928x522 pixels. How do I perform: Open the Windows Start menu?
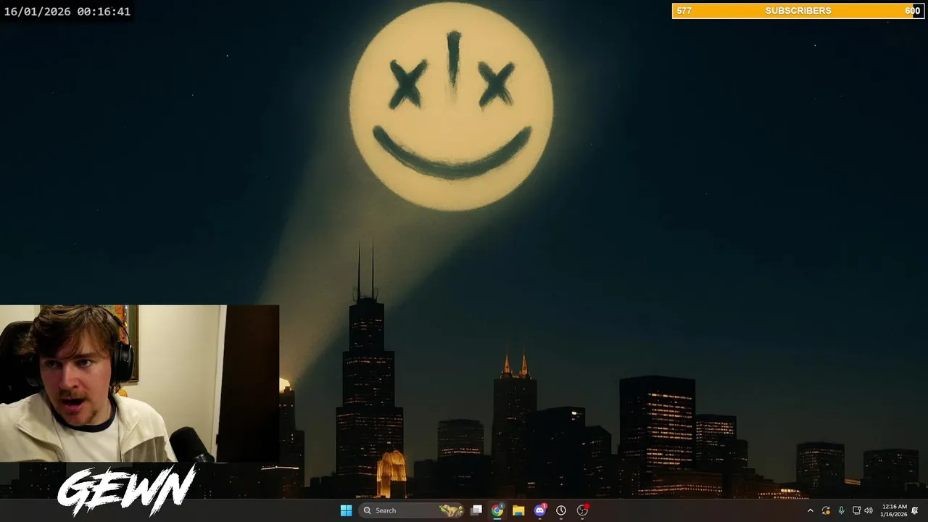point(346,510)
